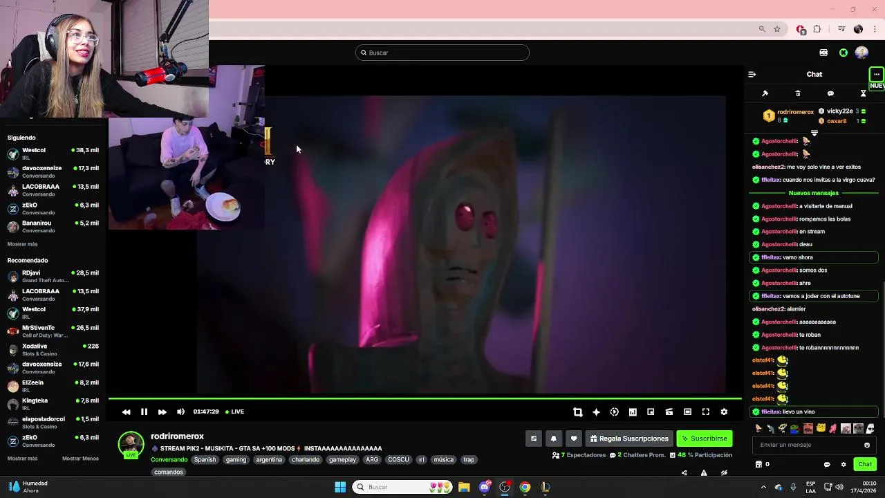Open rodriromerox channel avatar
The image size is (885, 498).
click(x=131, y=445)
